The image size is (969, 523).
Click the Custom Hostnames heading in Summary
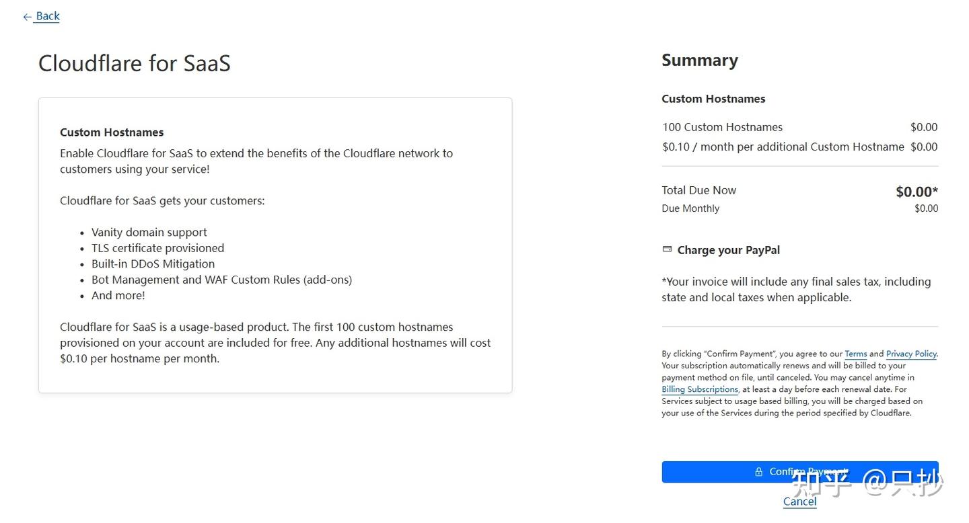(713, 98)
